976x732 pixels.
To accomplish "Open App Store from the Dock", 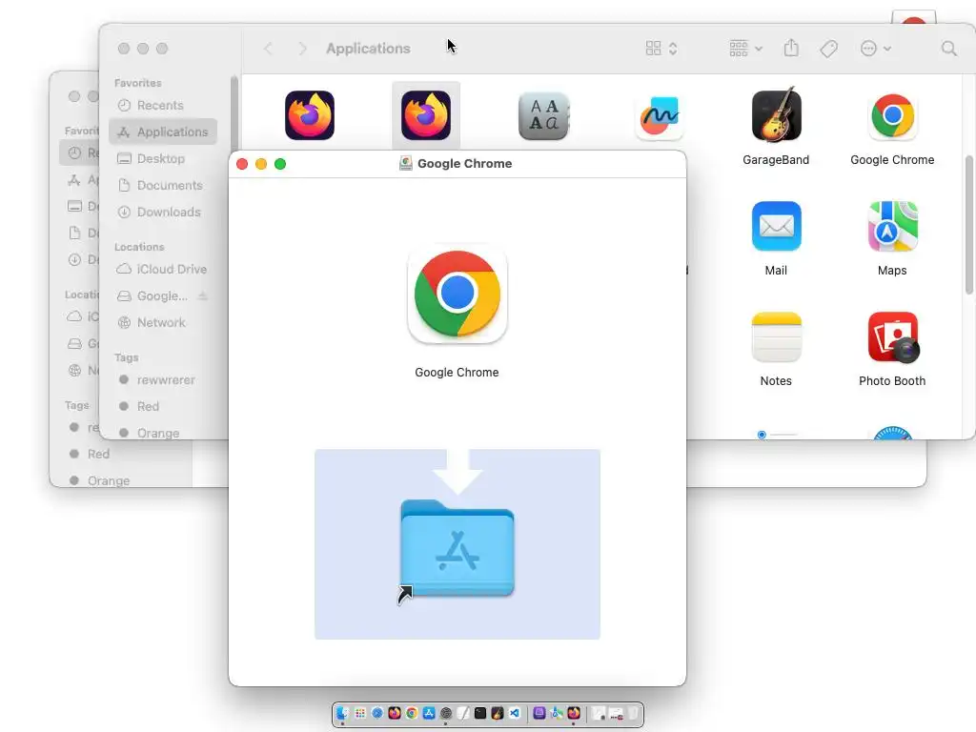I will point(429,713).
